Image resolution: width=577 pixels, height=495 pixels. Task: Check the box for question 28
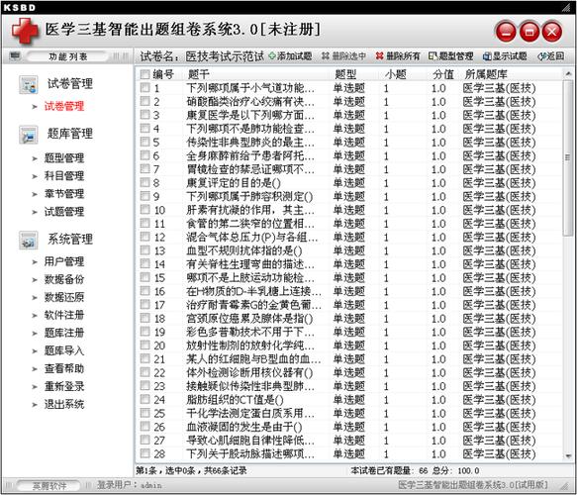[144, 453]
